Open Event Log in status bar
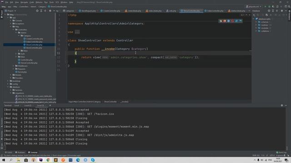 281,153
